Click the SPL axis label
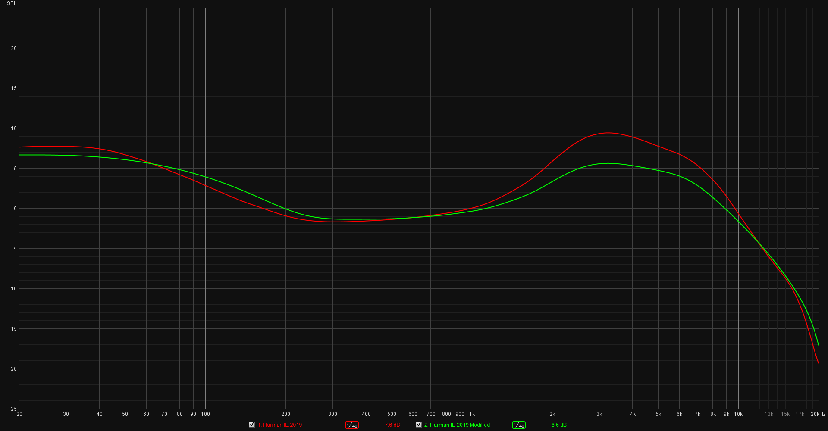This screenshot has height=431, width=828. [12, 3]
